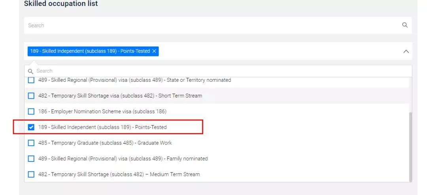Collapse the visa type dropdown chevron
The height and width of the screenshot is (195, 427).
pyautogui.click(x=406, y=51)
